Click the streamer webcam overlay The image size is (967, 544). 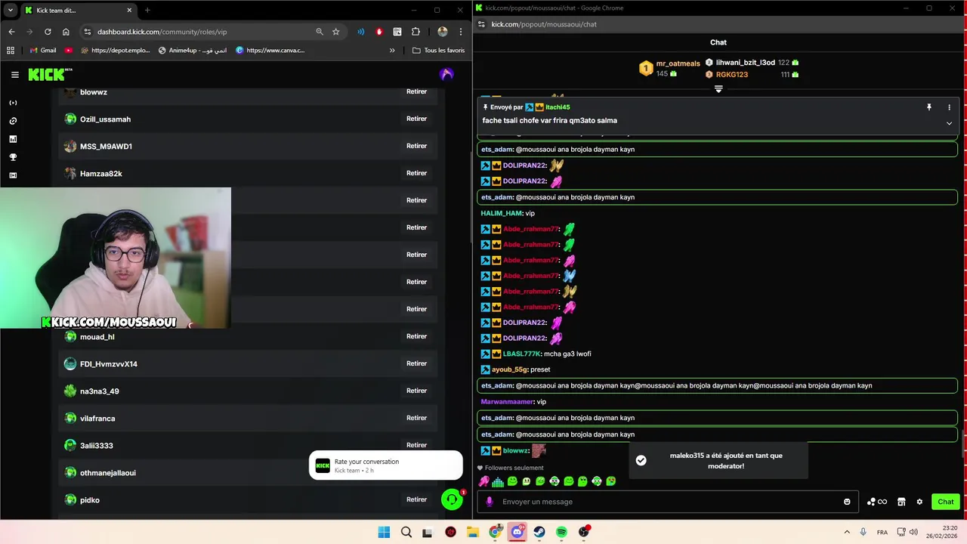(116, 258)
